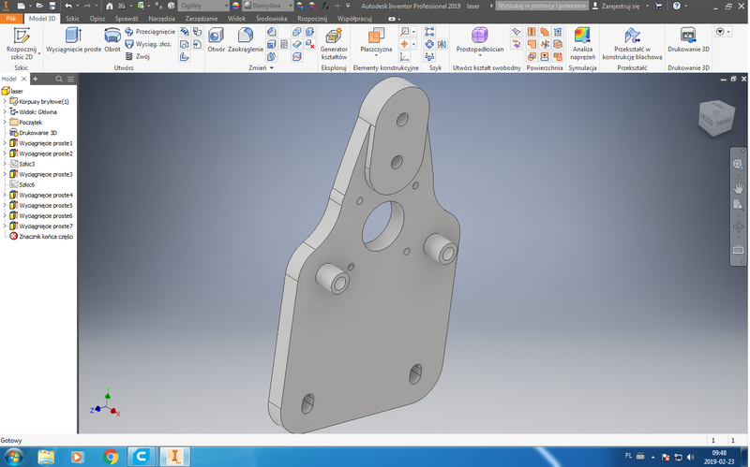The width and height of the screenshot is (750, 467).
Task: Save the file with the diskette icon
Action: click(x=52, y=6)
